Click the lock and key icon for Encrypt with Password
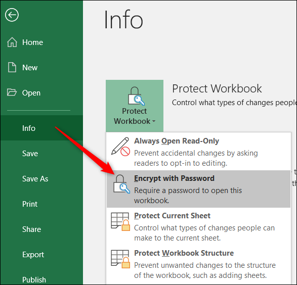 pos(121,184)
